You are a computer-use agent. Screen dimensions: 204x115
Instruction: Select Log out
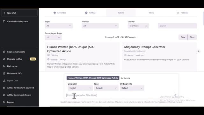coord(19,102)
